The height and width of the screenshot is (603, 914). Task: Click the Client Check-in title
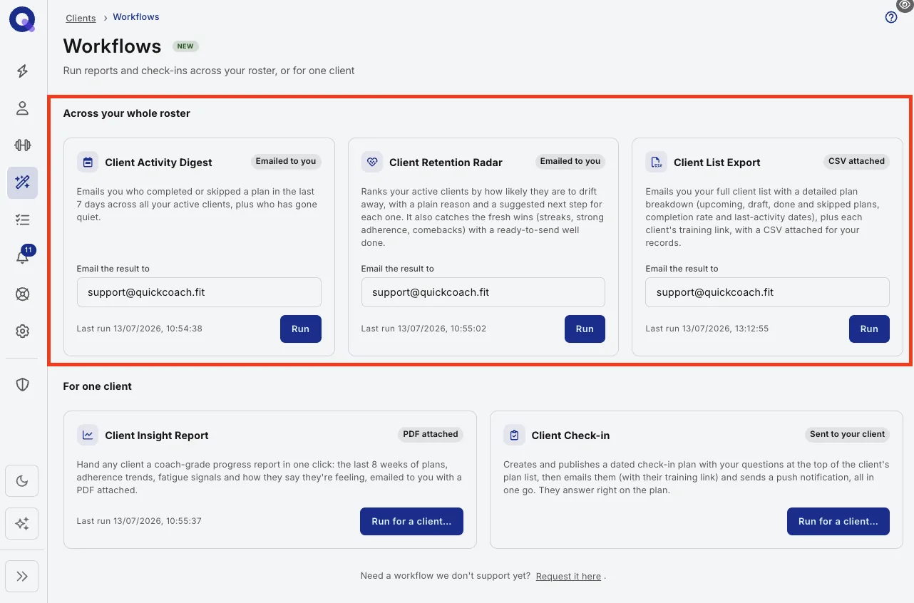pyautogui.click(x=570, y=435)
